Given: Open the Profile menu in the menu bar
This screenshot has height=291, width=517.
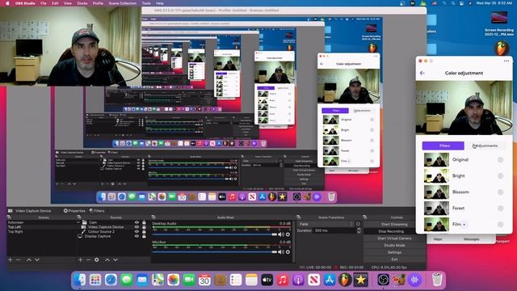Looking at the screenshot, I should point(98,3).
